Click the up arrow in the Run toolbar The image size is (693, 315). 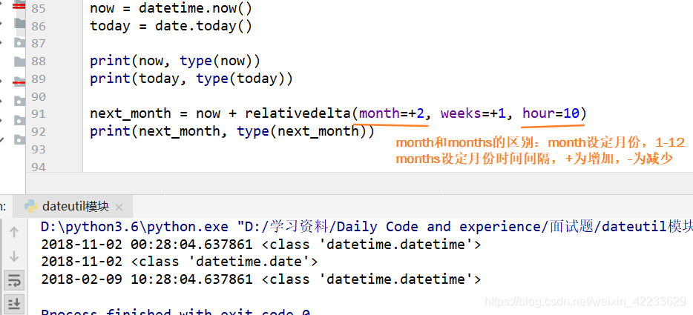coord(14,232)
